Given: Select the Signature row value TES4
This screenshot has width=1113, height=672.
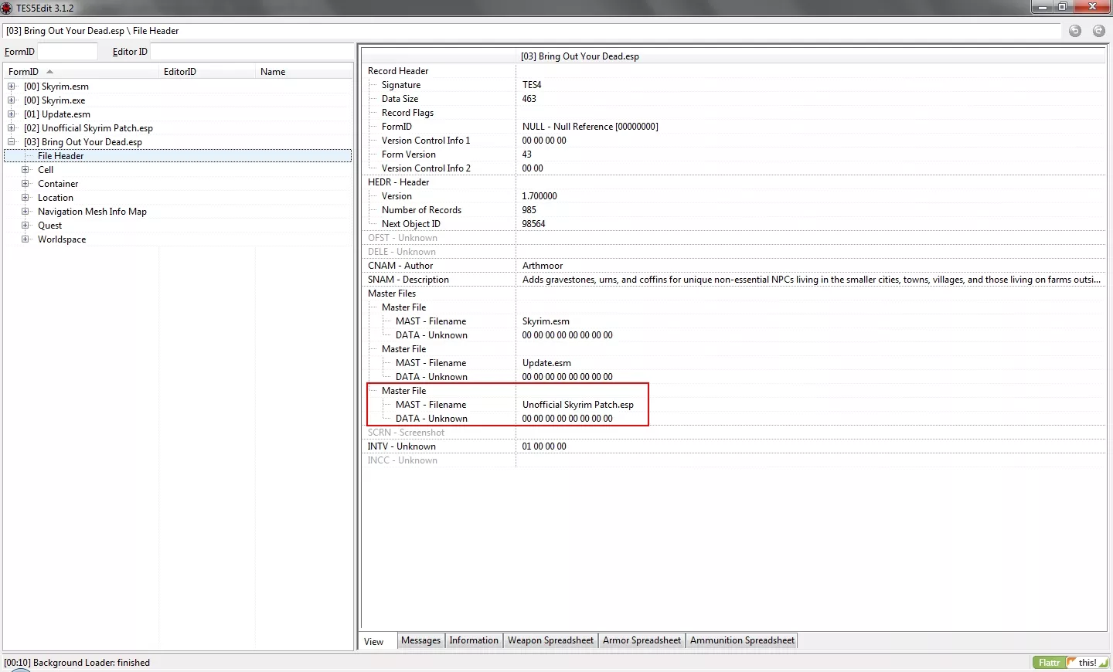Looking at the screenshot, I should (x=532, y=85).
